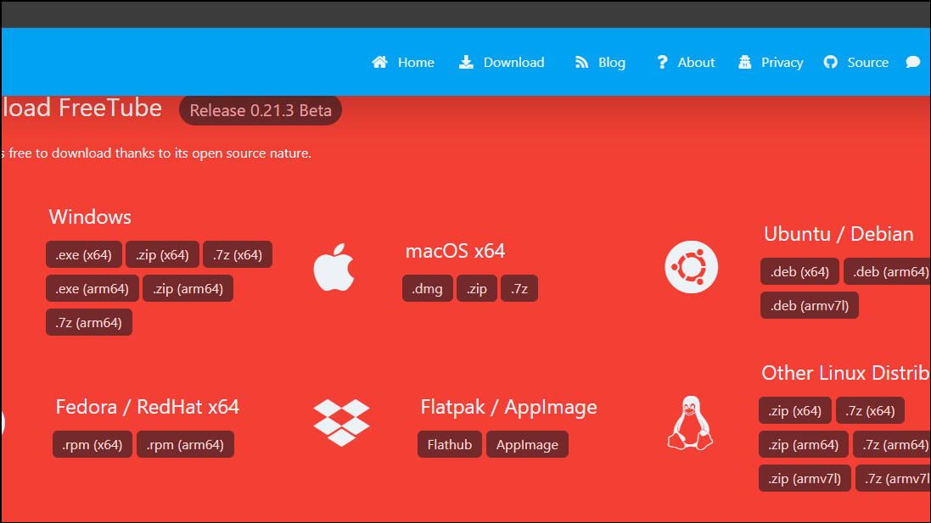
Task: Click the Home house icon in navbar
Action: tap(380, 62)
